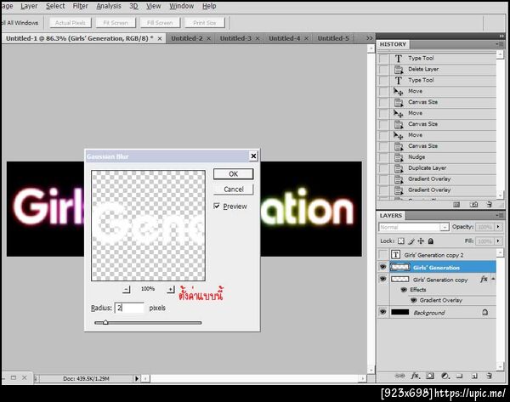The height and width of the screenshot is (402, 510).
Task: Hide the Effects of Girls' Generation copy
Action: (x=404, y=290)
